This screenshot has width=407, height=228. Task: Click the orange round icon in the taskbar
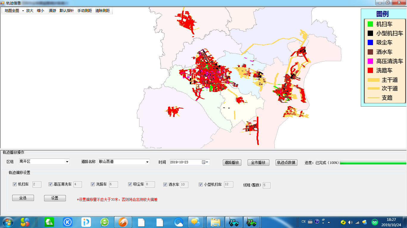click(123, 222)
